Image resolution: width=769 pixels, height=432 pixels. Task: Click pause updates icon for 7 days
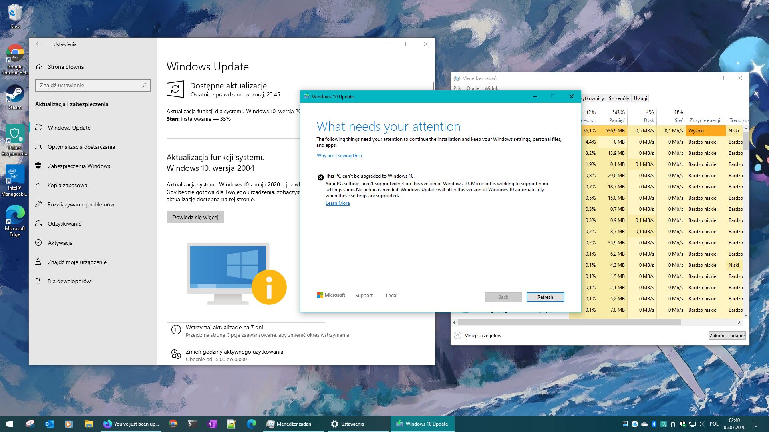coord(176,330)
